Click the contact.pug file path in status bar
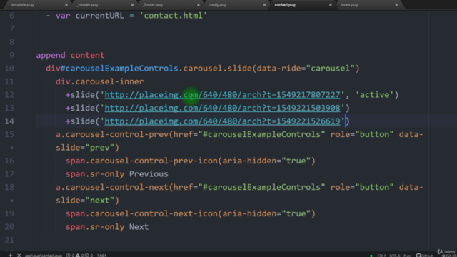 tap(44, 256)
